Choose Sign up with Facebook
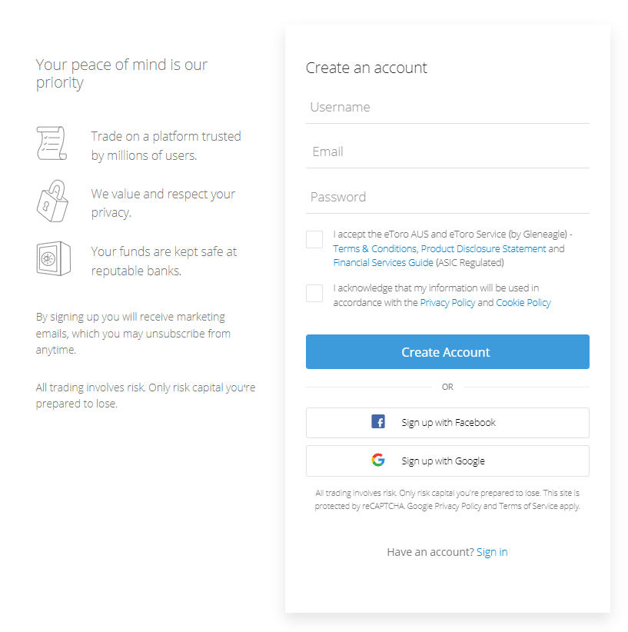This screenshot has height=632, width=628. pyautogui.click(x=447, y=423)
